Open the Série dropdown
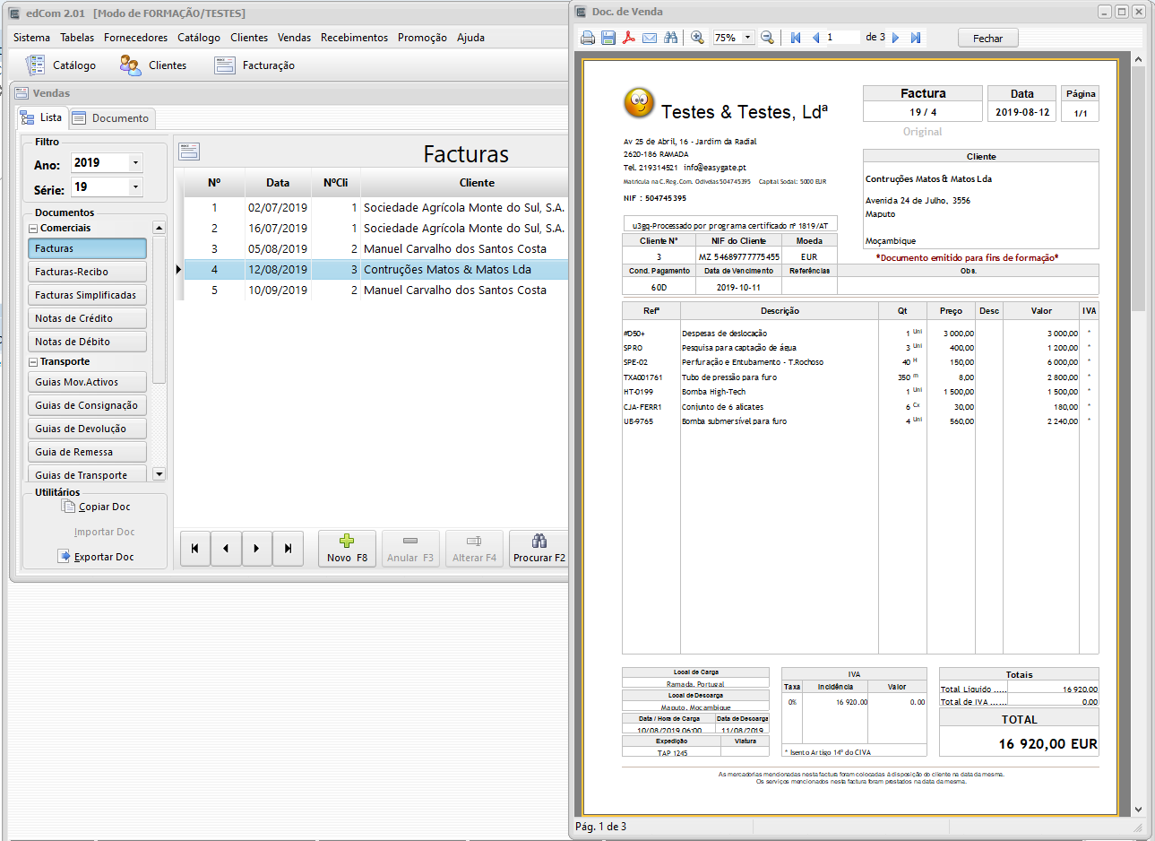This screenshot has width=1155, height=841. click(x=135, y=187)
